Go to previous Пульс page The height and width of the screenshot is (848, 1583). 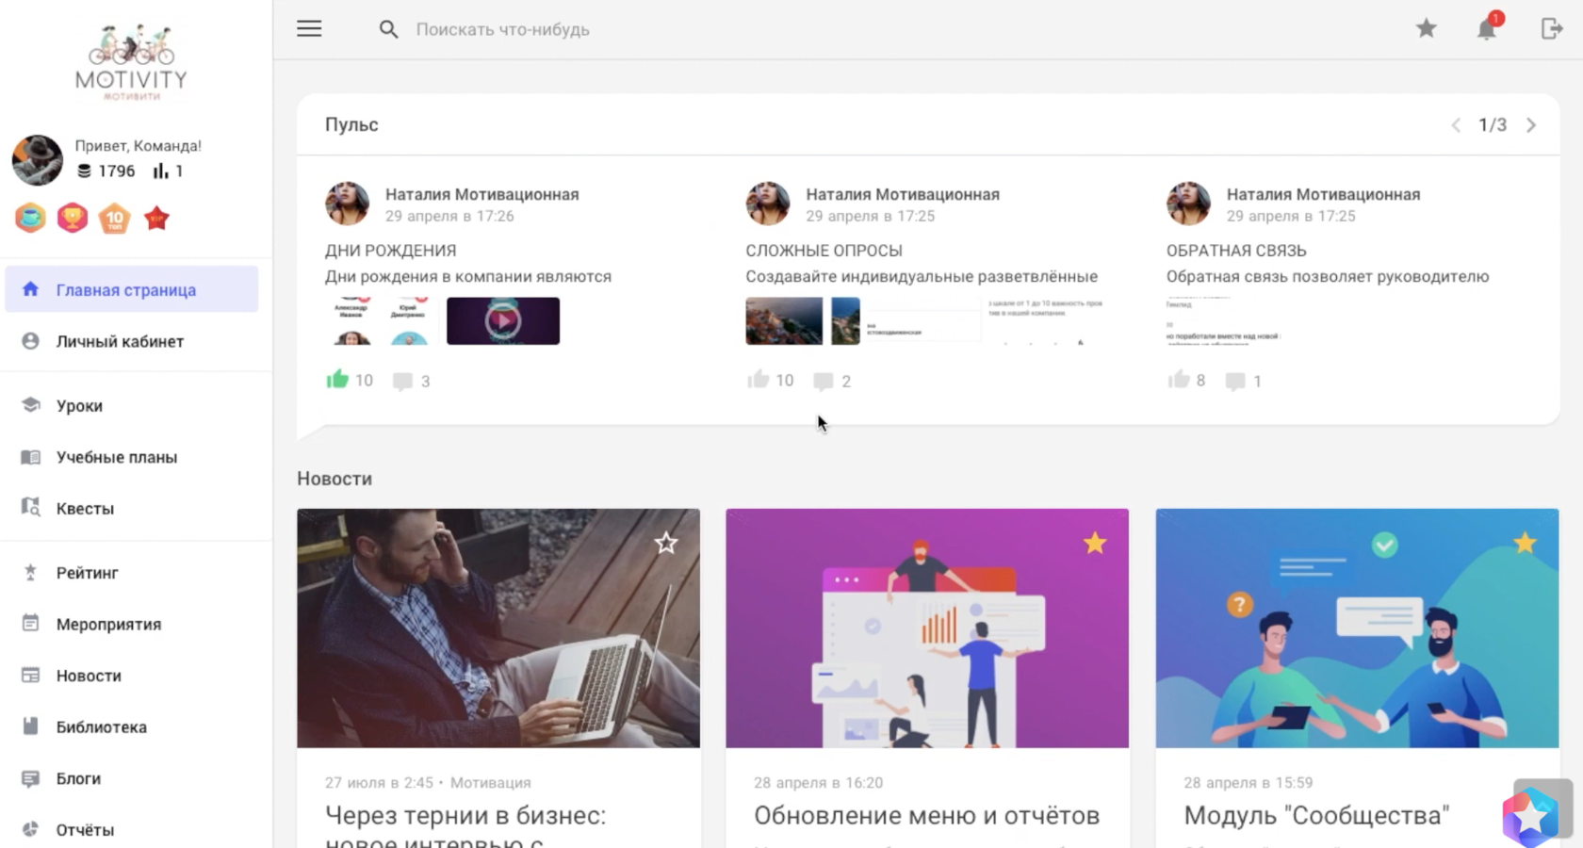(1456, 125)
